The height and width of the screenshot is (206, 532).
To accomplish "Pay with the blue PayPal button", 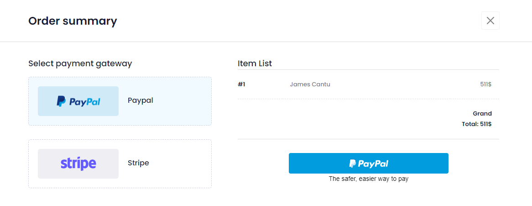I will (369, 163).
